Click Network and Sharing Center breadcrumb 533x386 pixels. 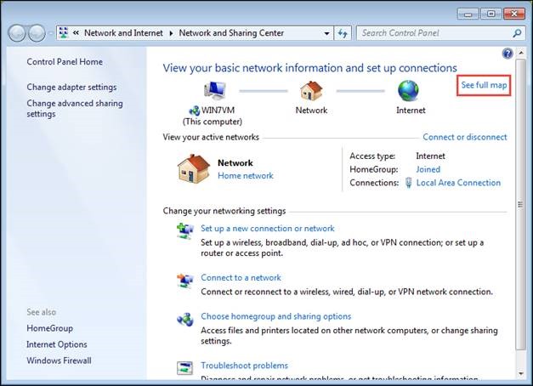click(231, 33)
